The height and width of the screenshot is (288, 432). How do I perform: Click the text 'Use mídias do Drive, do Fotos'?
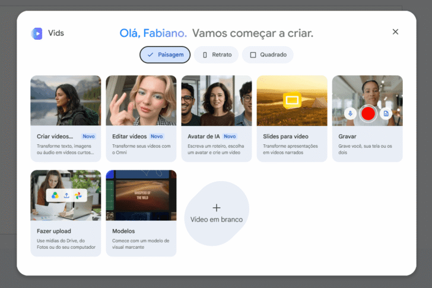click(66, 243)
